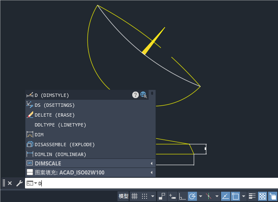Toggle 2D object snap
278x202 pixels.
235,196
